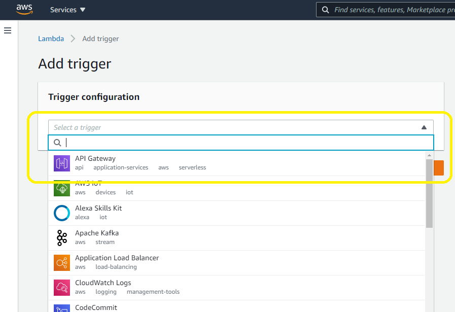Click the 'stream' tag under Apache Kafka

coord(105,242)
